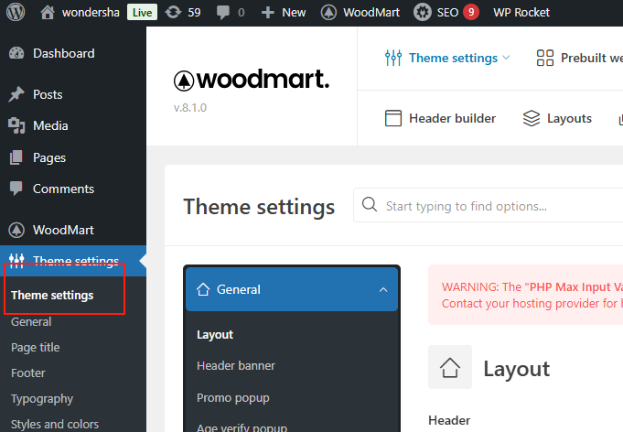Select Styles and colors submenu

coord(55,424)
